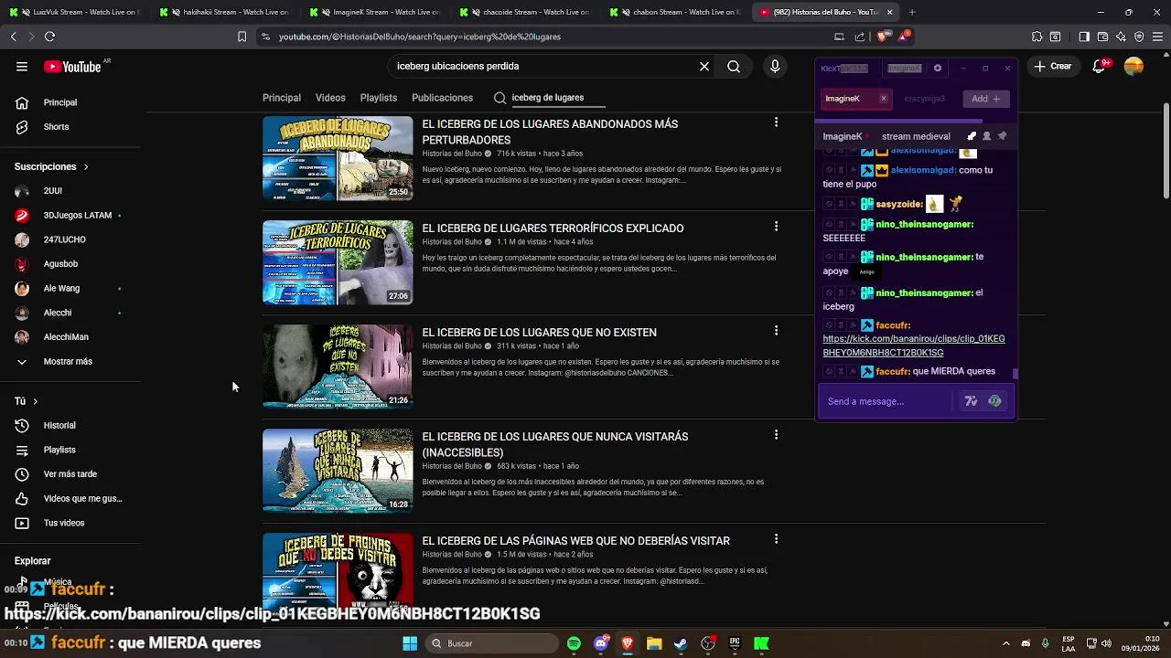Expand the Suscripciones section chevron

point(86,167)
